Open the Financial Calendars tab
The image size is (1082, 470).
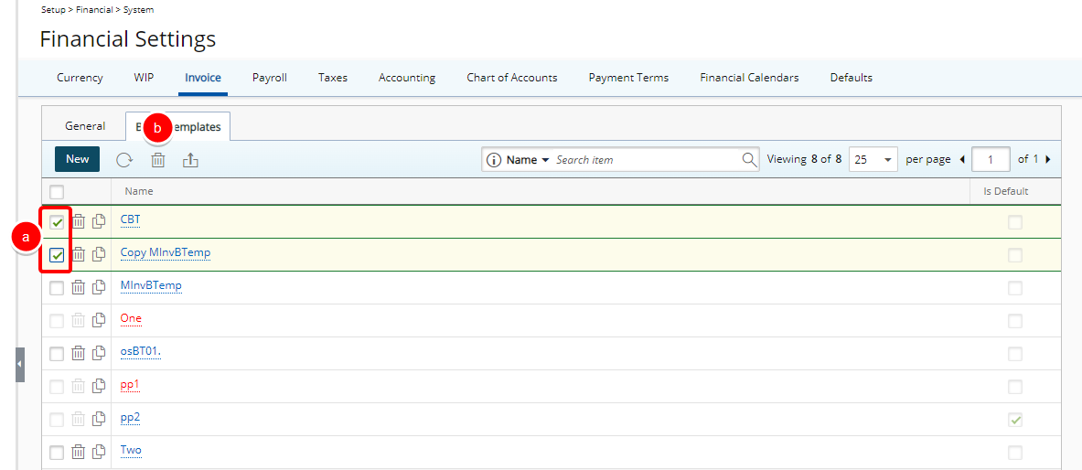pos(749,78)
